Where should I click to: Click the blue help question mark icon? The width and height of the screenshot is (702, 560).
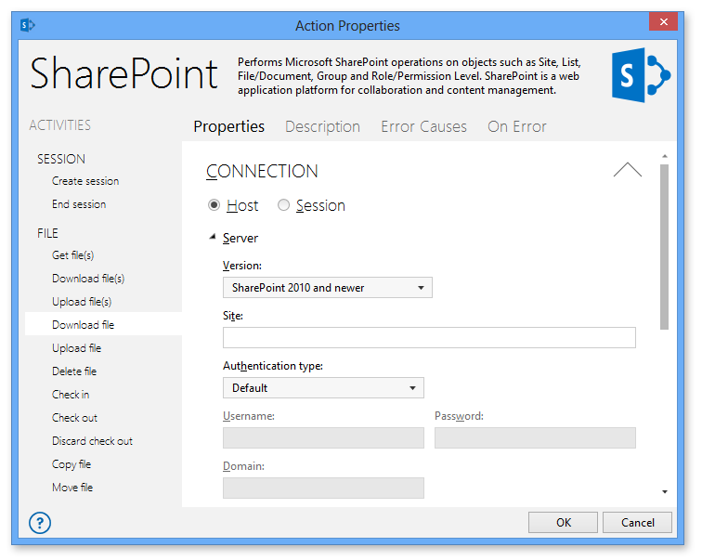point(40,523)
